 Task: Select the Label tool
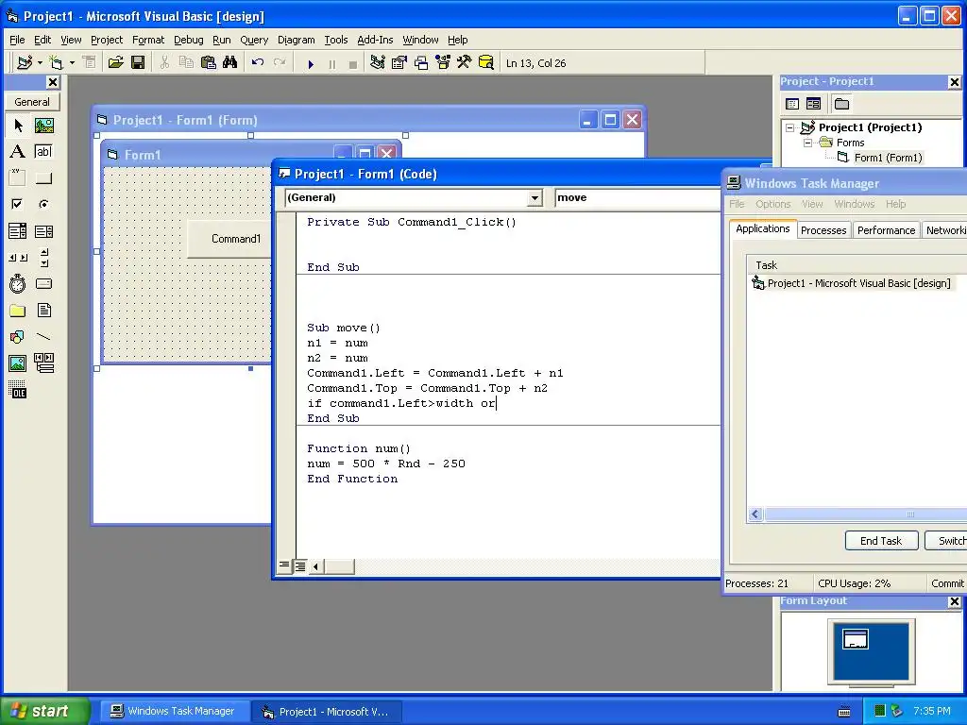(18, 152)
